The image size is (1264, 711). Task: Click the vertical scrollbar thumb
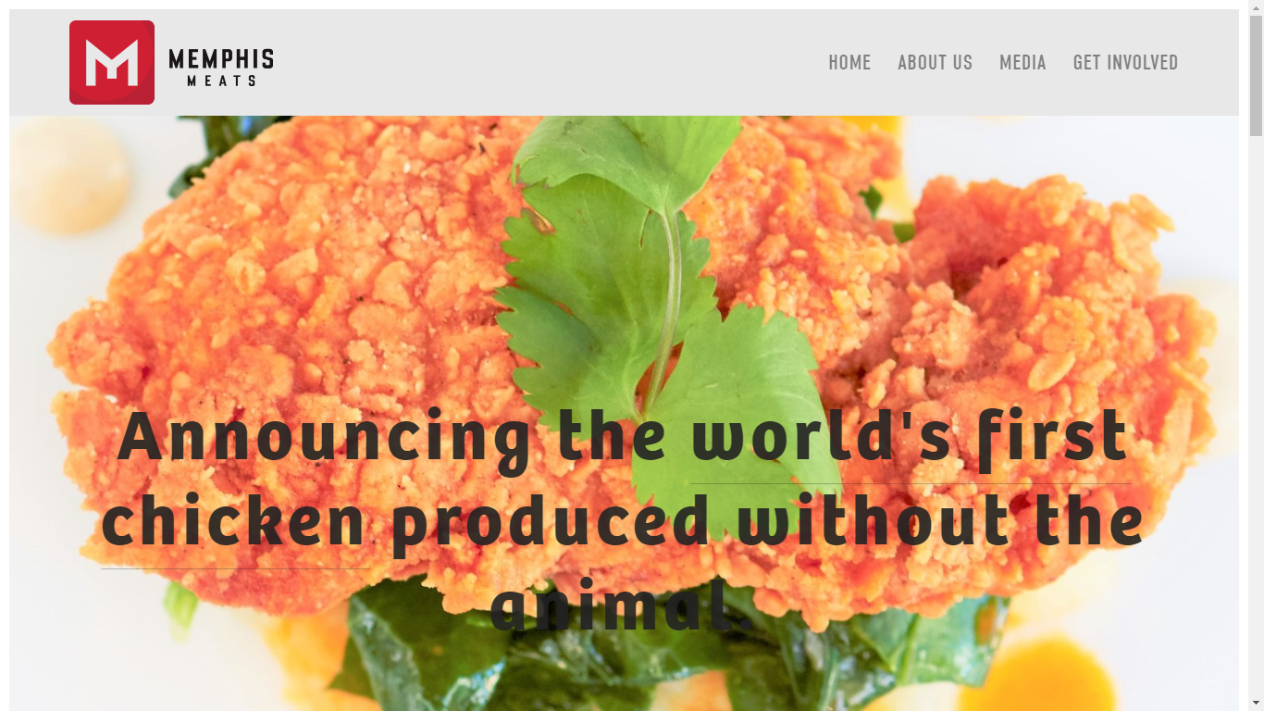[x=1256, y=76]
